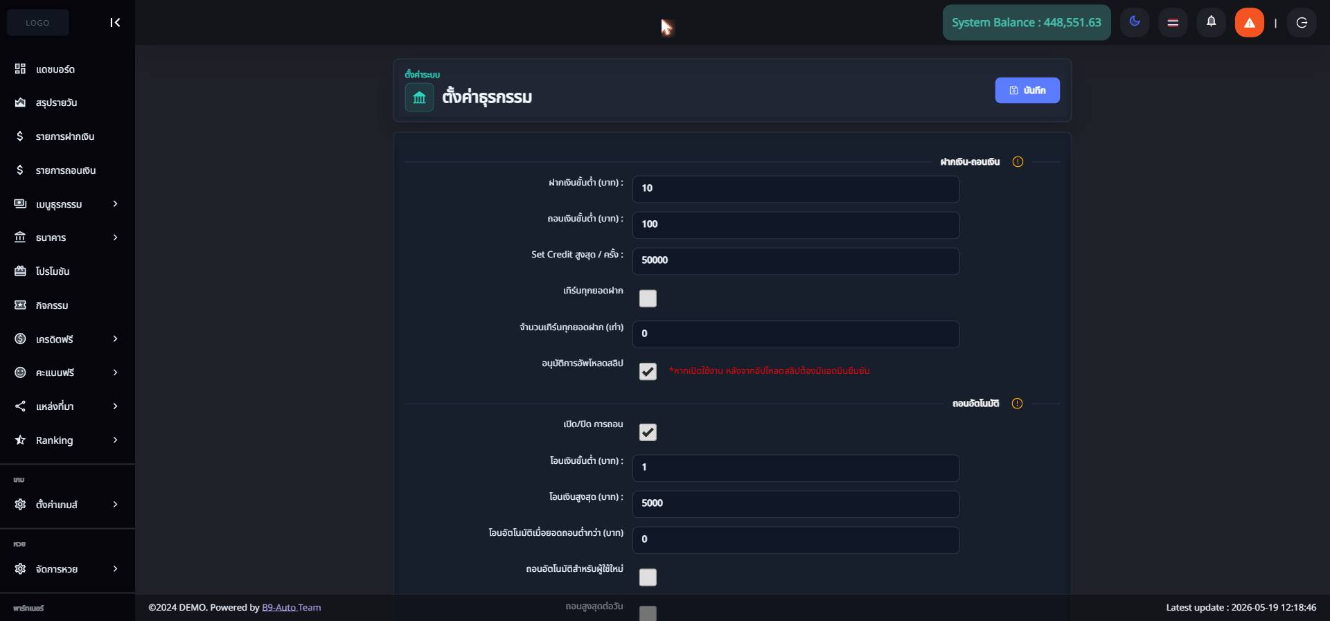Click the แดชบอร์ด dashboard grid icon

tap(20, 69)
